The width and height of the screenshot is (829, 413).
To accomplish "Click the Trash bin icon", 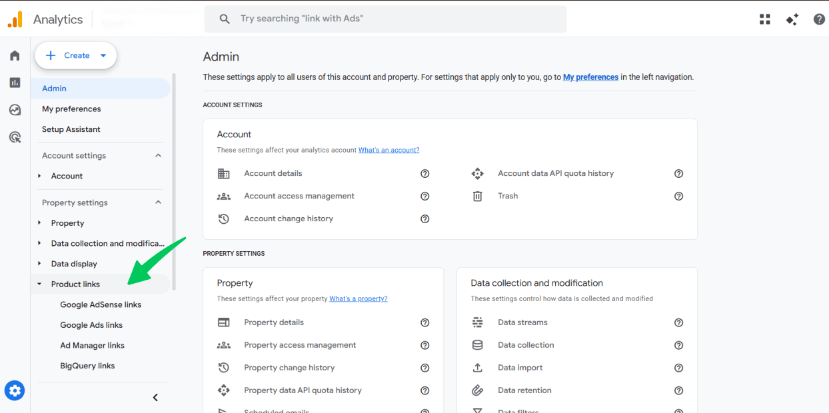I will [477, 197].
